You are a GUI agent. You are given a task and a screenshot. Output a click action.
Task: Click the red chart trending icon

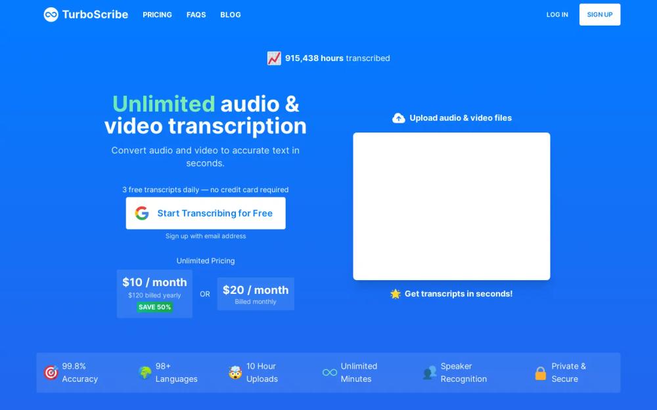click(274, 58)
